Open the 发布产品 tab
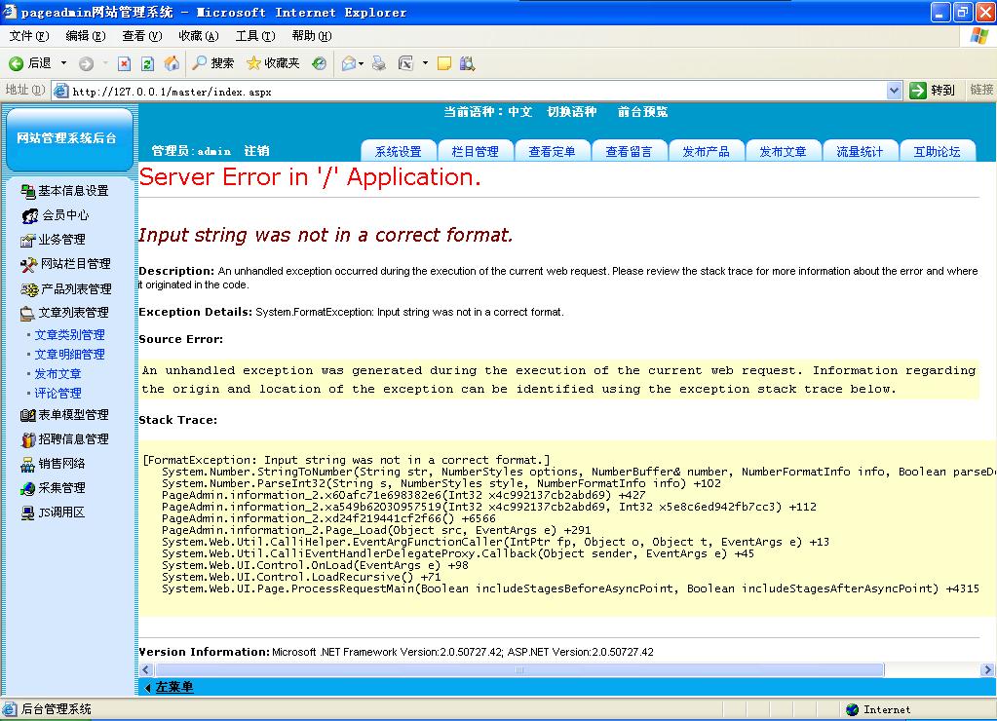This screenshot has height=721, width=997. pos(706,152)
